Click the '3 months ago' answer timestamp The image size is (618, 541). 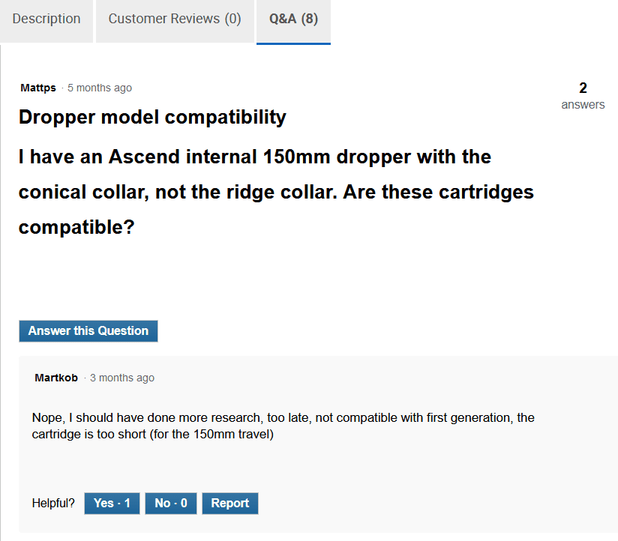click(122, 378)
